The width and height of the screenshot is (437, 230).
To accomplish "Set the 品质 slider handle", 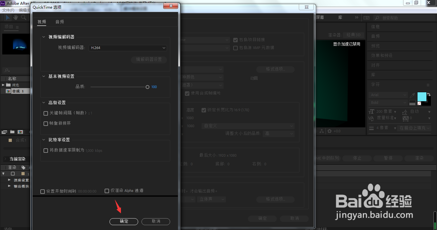I will [x=147, y=87].
